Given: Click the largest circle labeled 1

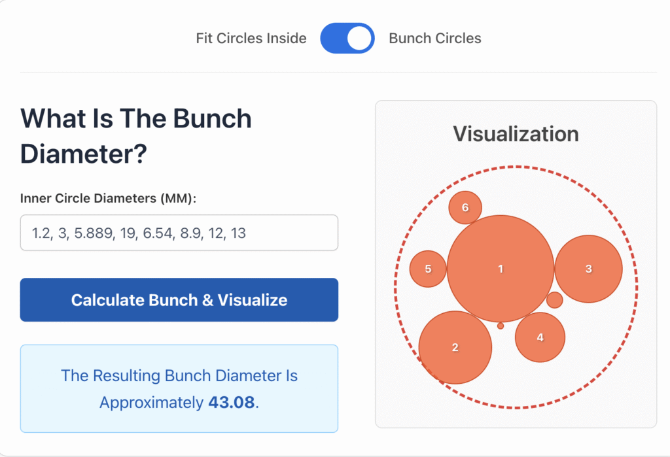Looking at the screenshot, I should click(x=501, y=269).
